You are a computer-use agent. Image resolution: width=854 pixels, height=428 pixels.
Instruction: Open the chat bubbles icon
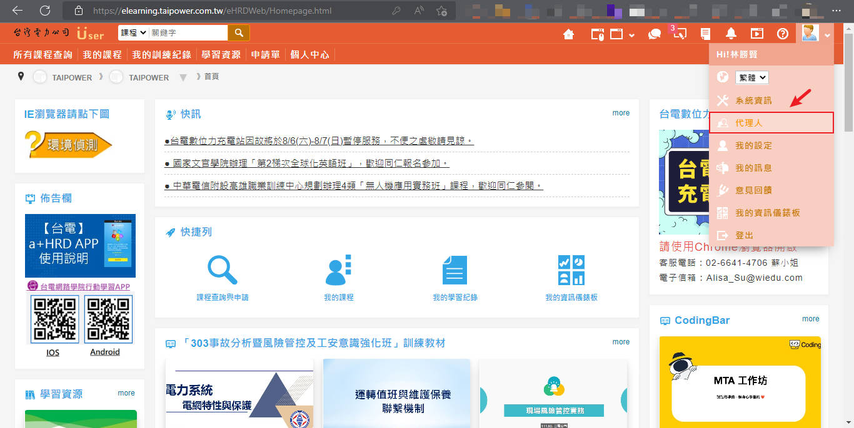[x=655, y=34]
